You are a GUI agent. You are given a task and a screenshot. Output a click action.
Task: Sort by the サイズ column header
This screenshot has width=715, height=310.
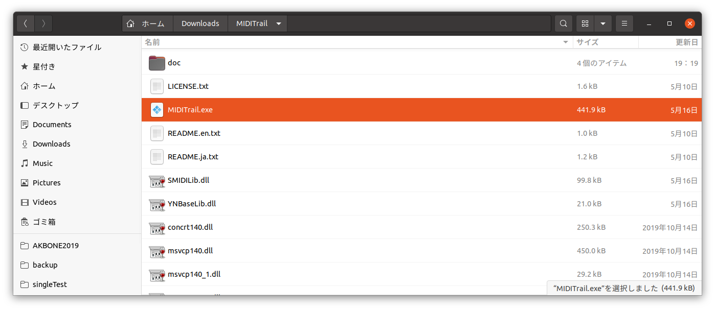pos(606,42)
